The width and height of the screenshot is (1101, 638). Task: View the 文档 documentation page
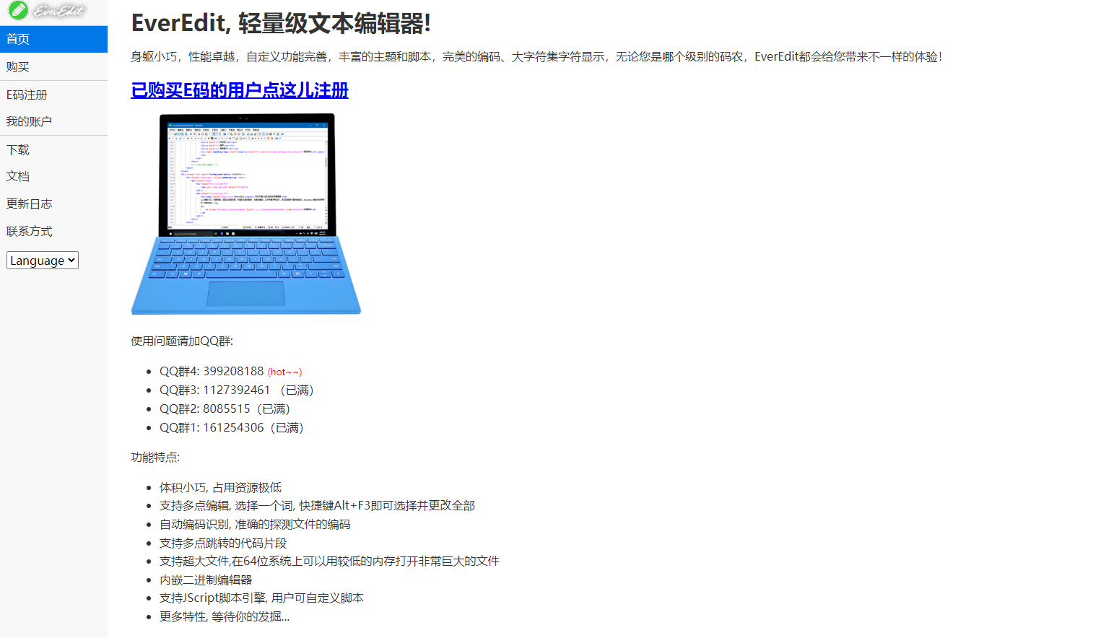[x=18, y=176]
